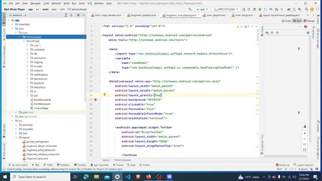This screenshot has width=322, height=181.
Task: Collapse the layout folder
Action: click(x=16, y=137)
